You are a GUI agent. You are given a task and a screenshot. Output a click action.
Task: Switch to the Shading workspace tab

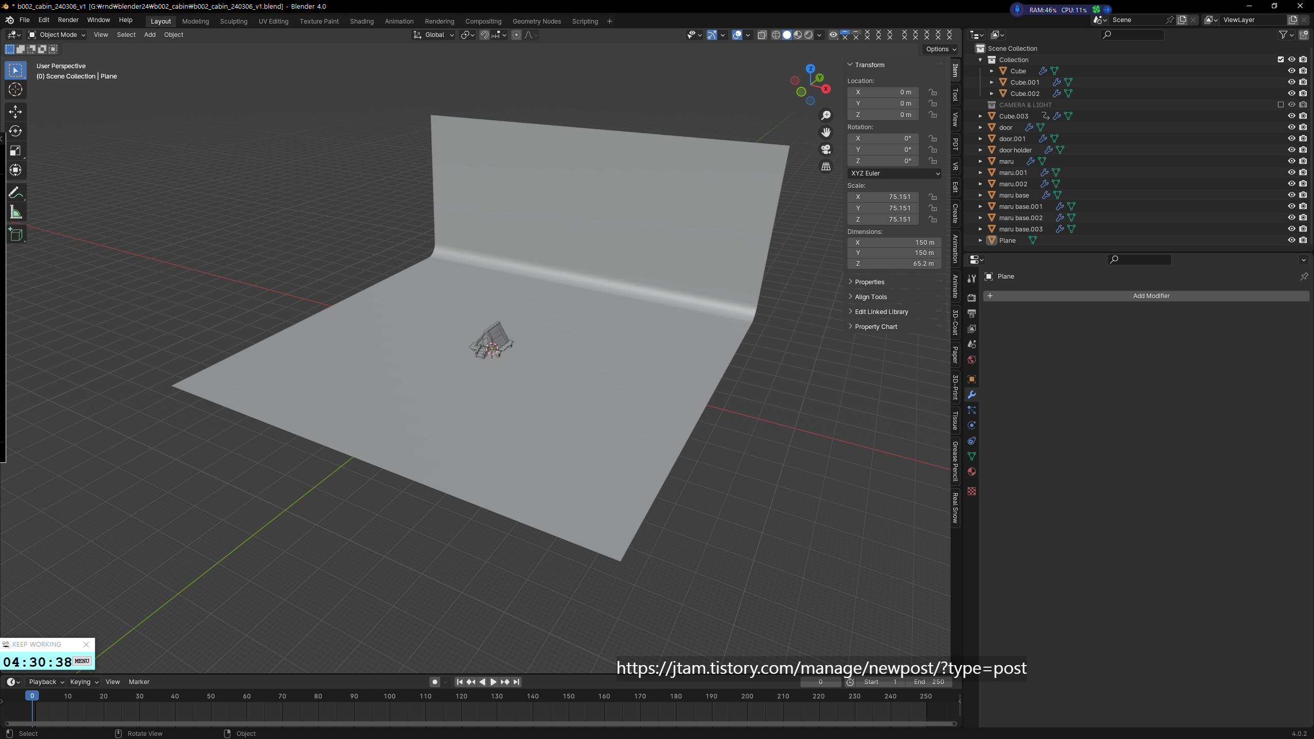click(x=361, y=21)
